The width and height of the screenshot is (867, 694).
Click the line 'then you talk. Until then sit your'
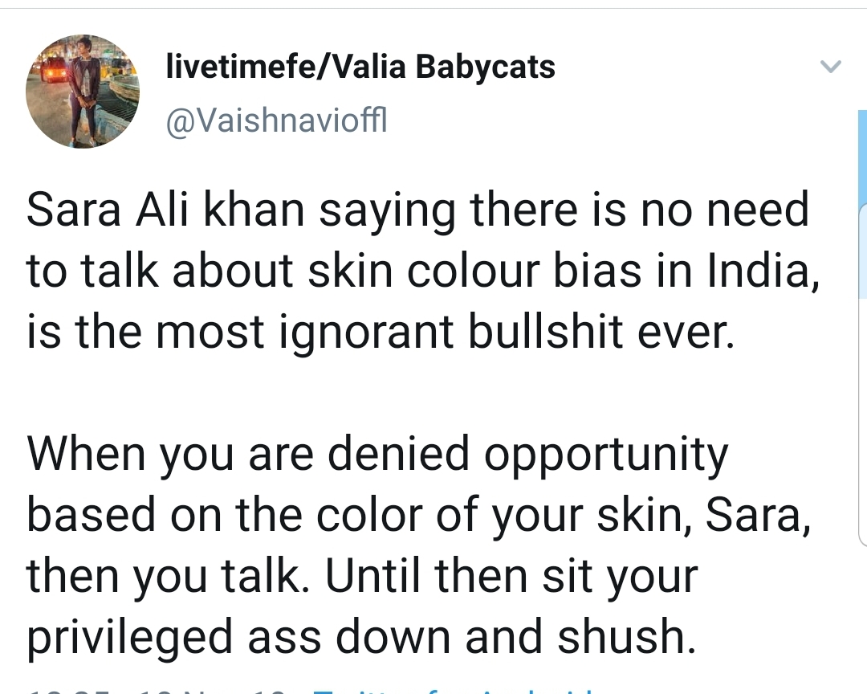362,576
